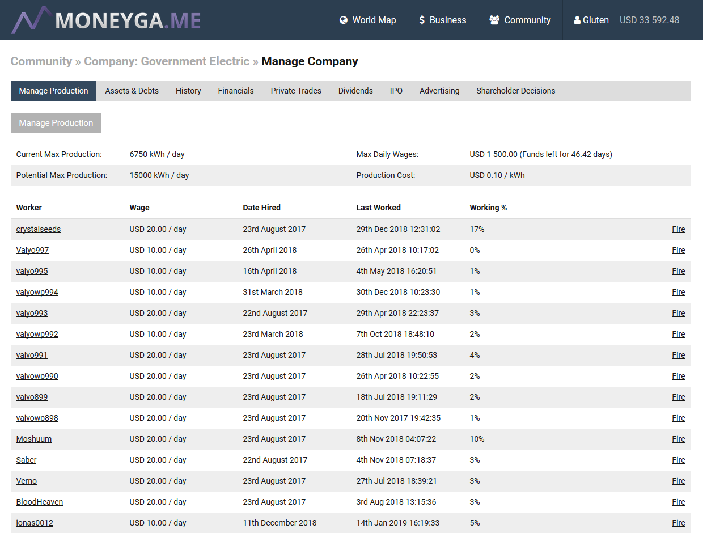Open Moshuum worker profile link
This screenshot has width=703, height=533.
[34, 439]
